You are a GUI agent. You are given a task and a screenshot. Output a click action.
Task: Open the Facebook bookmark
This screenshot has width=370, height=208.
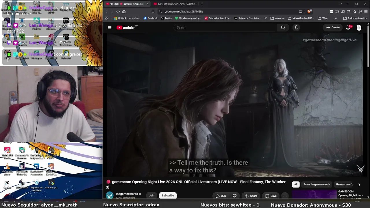point(151,18)
